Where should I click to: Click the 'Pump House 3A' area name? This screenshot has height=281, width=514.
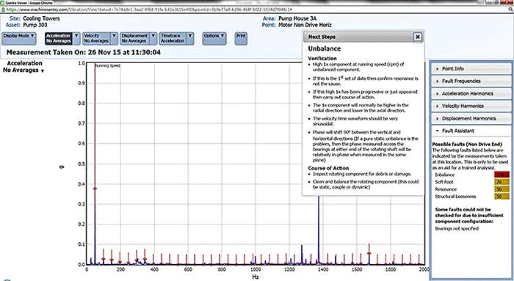297,18
